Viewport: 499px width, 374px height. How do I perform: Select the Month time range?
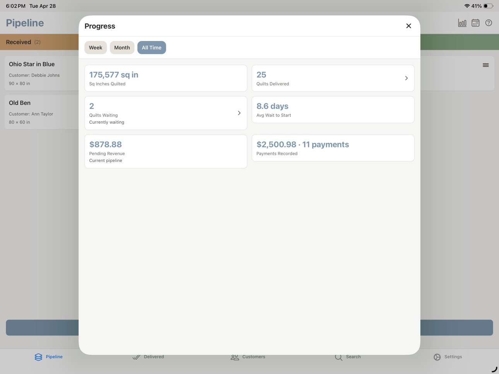[x=122, y=48]
